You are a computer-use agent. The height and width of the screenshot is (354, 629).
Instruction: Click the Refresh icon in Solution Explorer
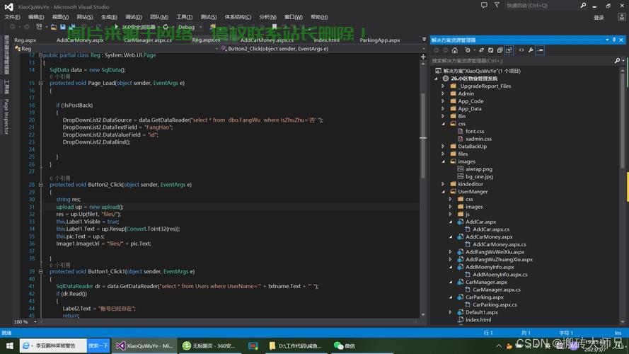click(490, 50)
